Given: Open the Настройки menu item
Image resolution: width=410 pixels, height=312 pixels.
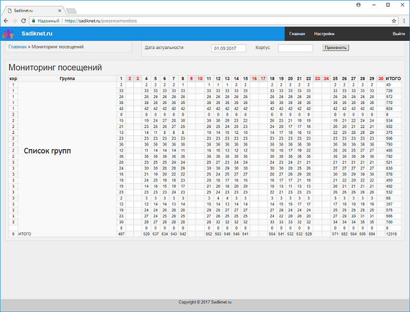Looking at the screenshot, I should tap(324, 34).
